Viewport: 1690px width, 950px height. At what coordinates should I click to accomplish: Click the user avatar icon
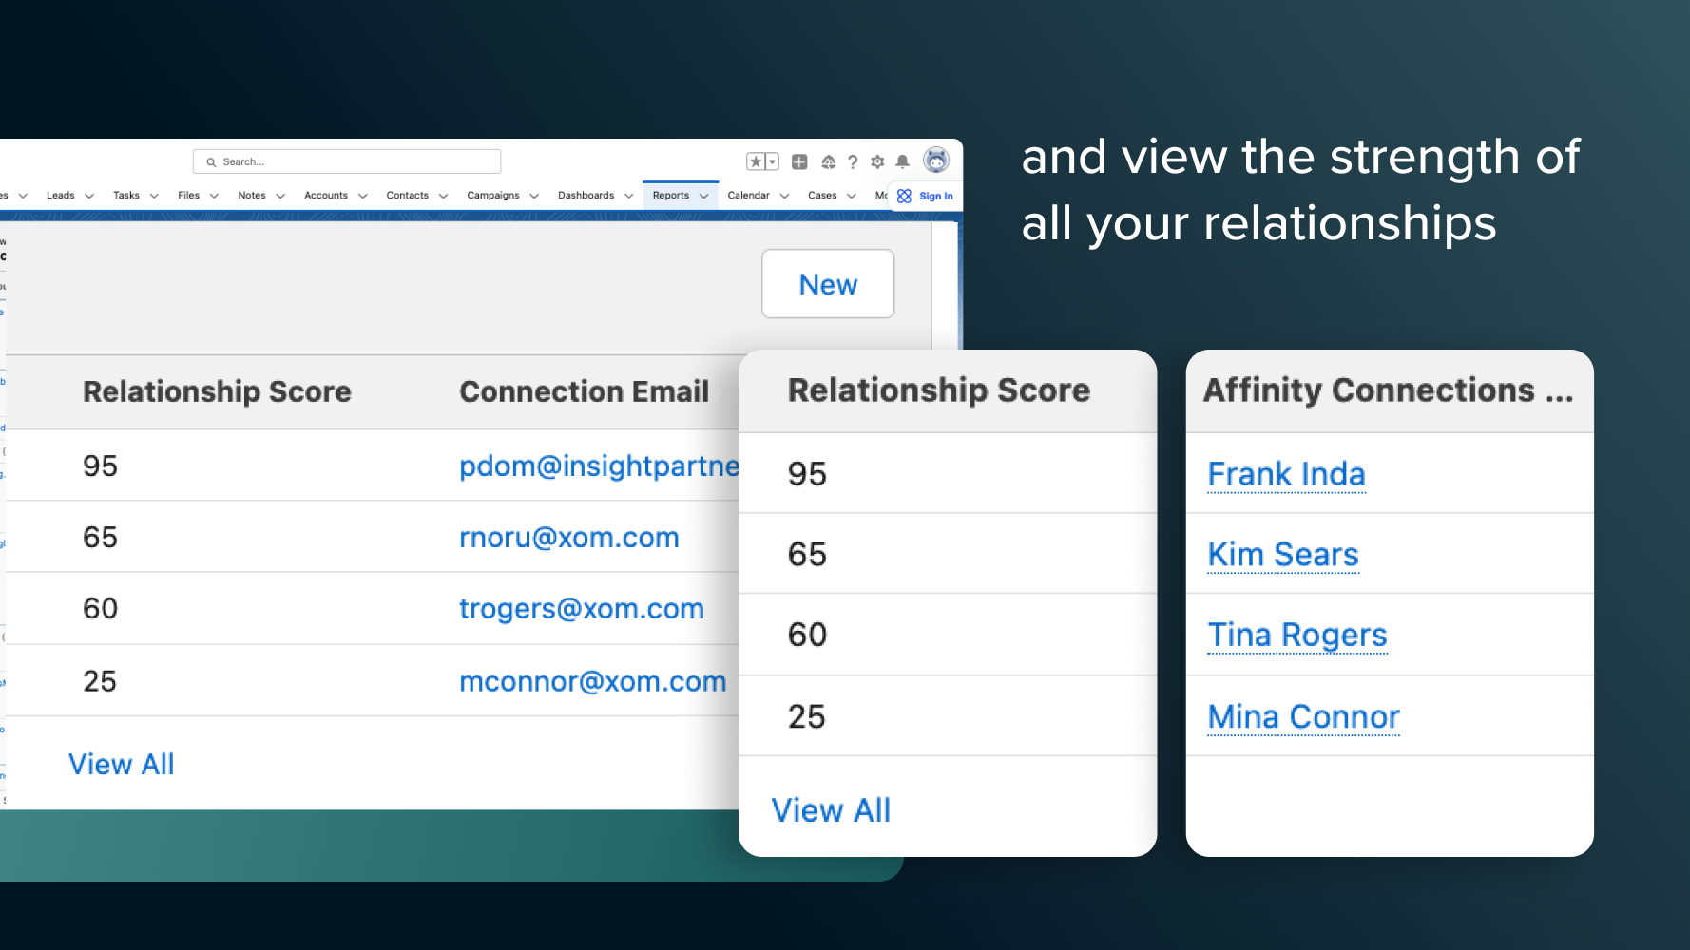pos(936,161)
